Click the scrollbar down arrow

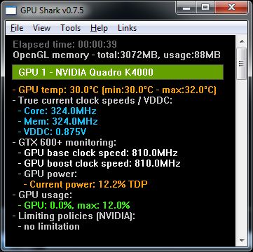pos(242,240)
